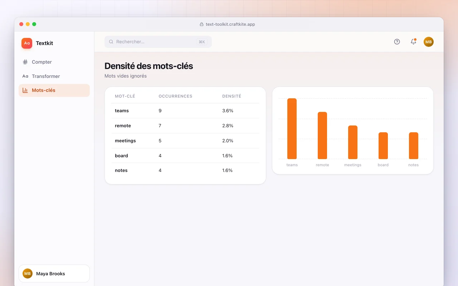Sort by the DENSITÉ column header
Image resolution: width=458 pixels, height=286 pixels.
(232, 96)
